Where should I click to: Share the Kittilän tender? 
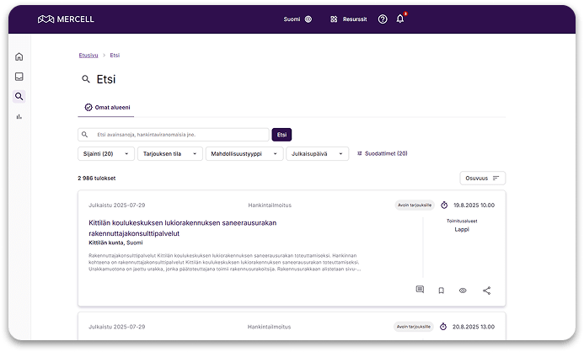[x=486, y=291]
